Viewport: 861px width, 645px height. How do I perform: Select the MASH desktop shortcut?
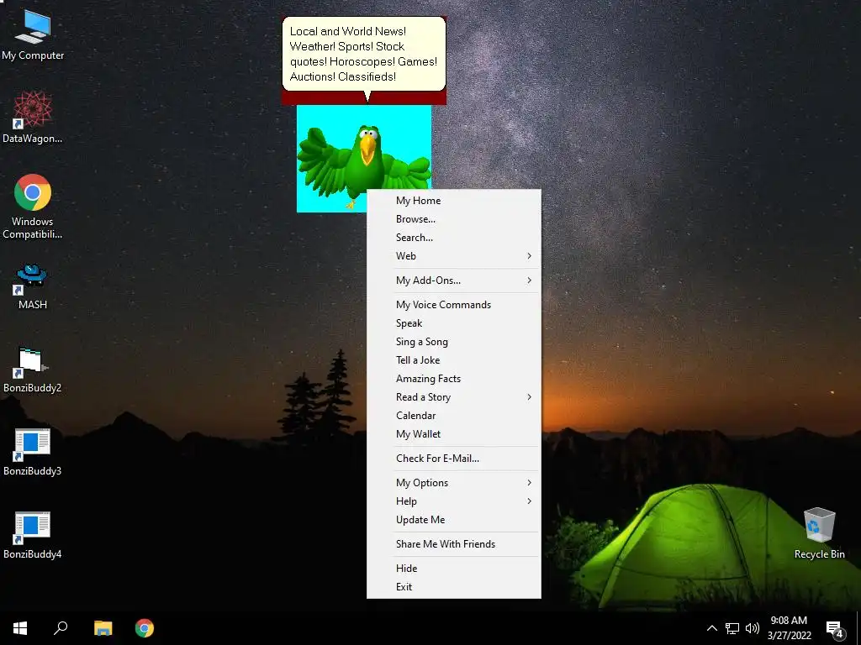(x=33, y=286)
